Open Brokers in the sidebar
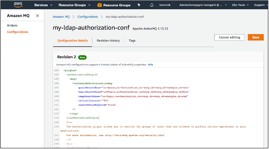This screenshot has width=269, height=149. point(12,26)
